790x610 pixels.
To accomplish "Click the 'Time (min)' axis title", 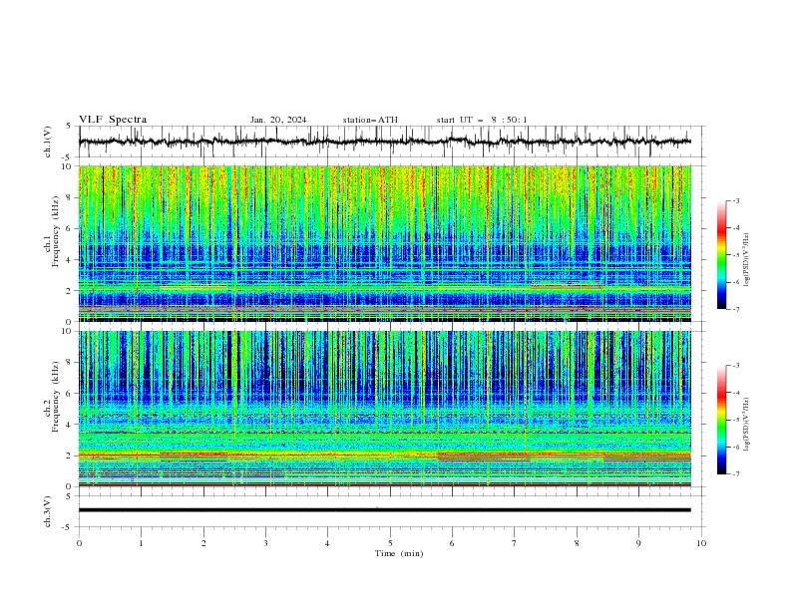I will [399, 553].
